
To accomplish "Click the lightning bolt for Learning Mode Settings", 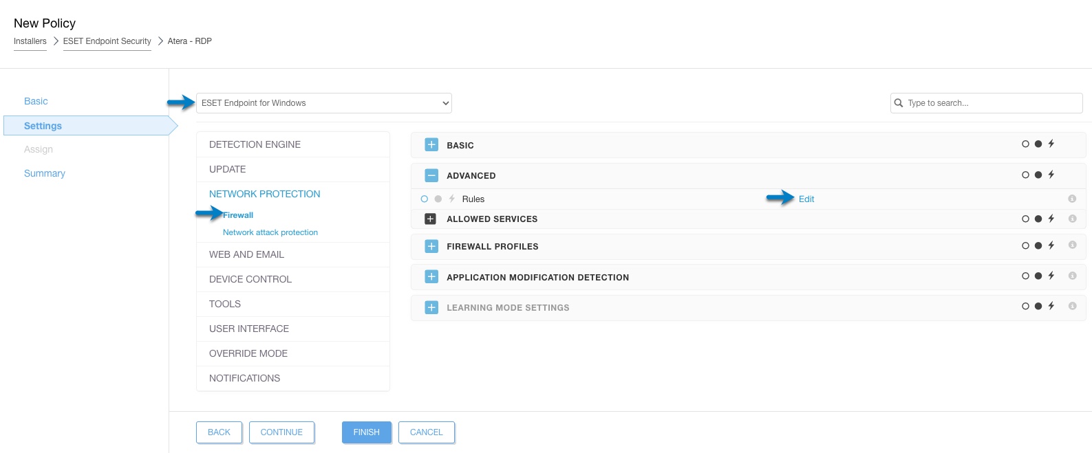I will click(x=1051, y=306).
